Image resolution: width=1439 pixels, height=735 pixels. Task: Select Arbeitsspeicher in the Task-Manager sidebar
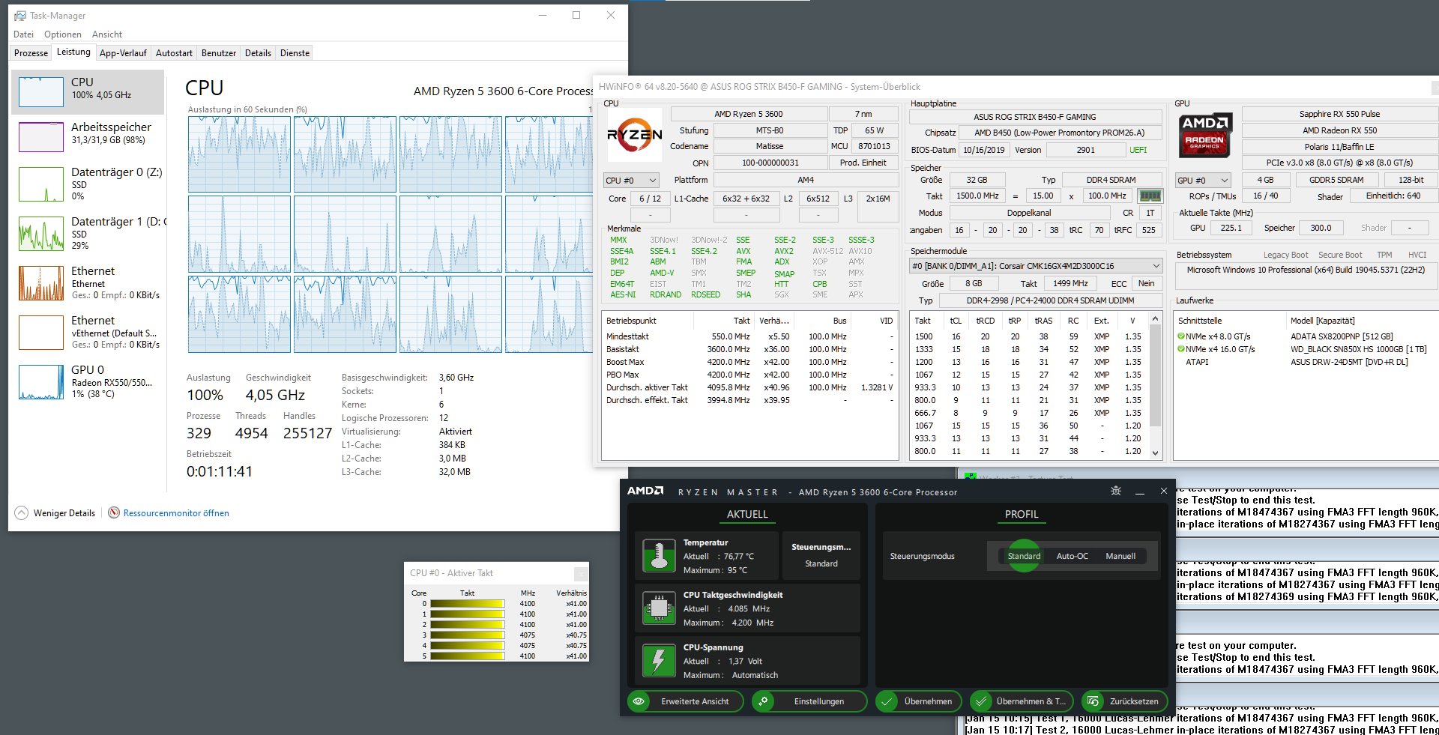pos(88,137)
